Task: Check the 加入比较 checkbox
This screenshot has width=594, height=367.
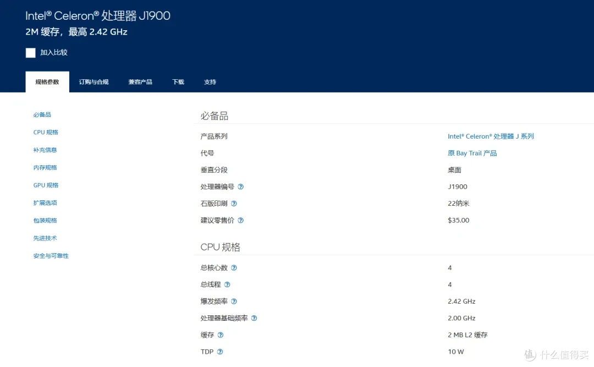Action: tap(31, 53)
